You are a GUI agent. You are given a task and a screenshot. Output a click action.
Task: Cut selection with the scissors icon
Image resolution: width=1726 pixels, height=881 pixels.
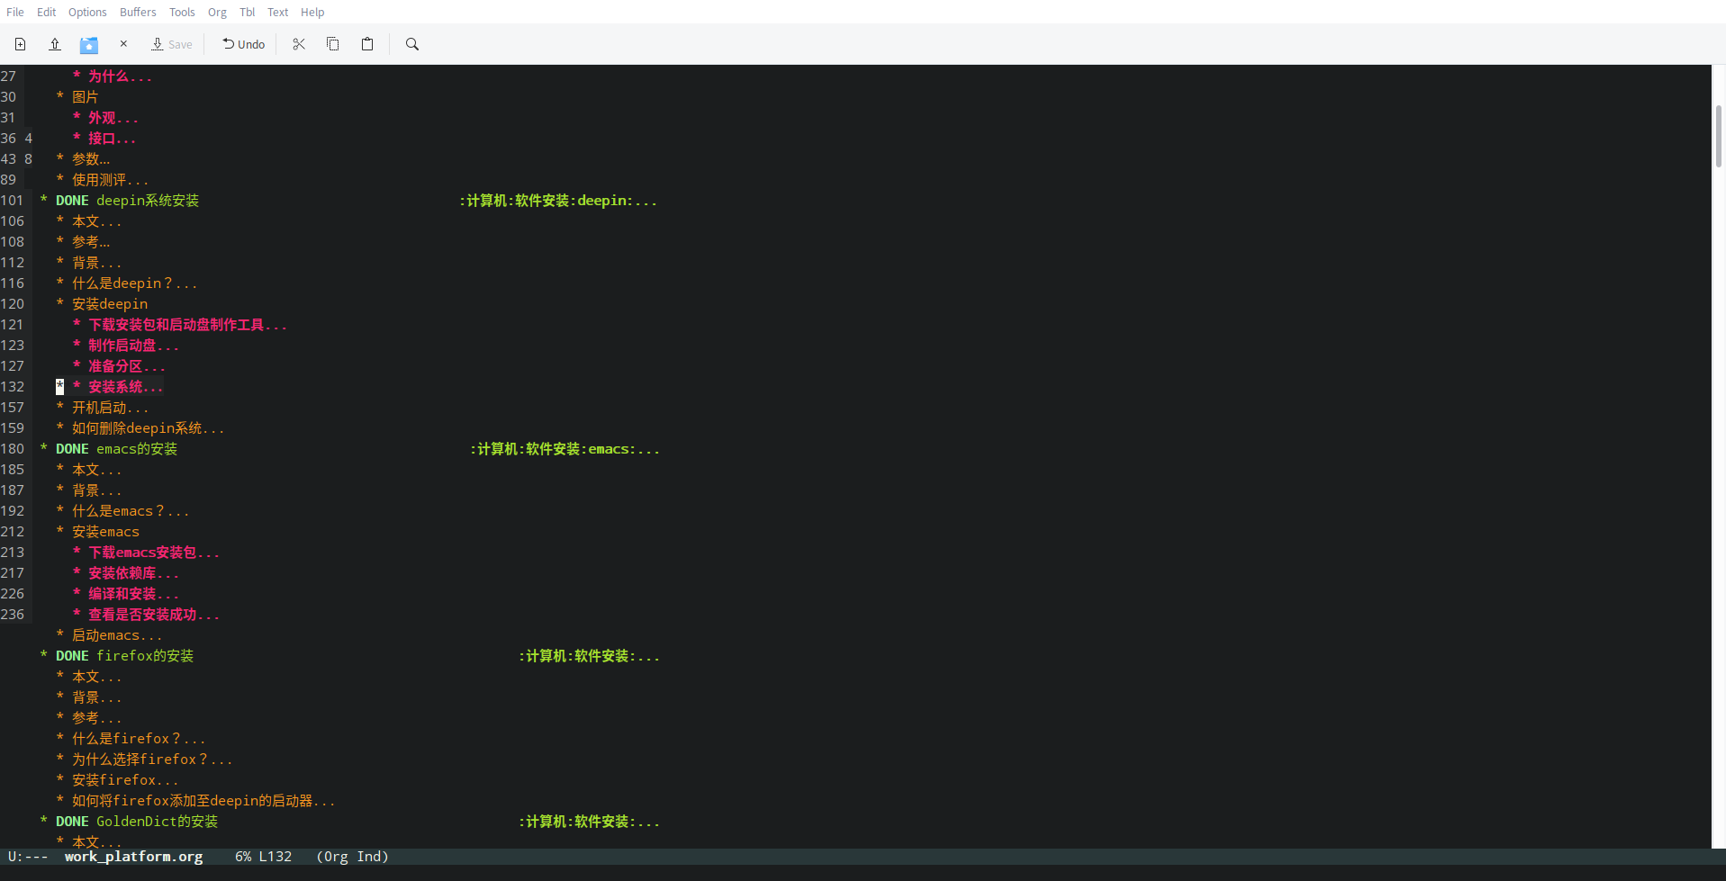[299, 44]
